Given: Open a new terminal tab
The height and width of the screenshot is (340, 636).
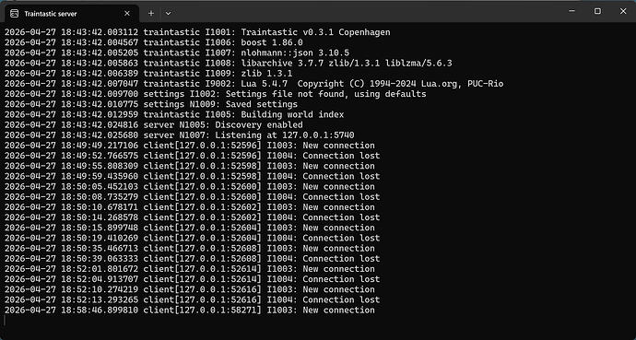Looking at the screenshot, I should (x=151, y=14).
